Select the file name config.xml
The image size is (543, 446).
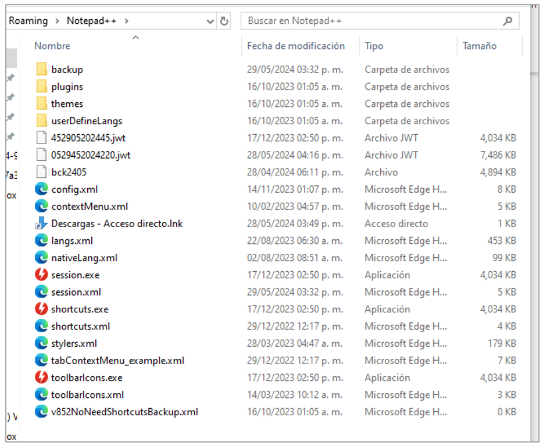tap(74, 189)
